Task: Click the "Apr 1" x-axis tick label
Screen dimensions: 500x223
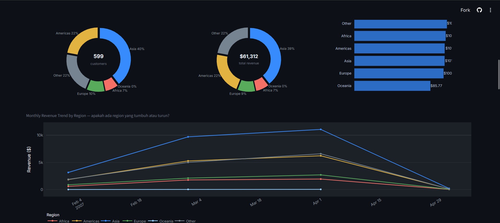Action: (x=317, y=202)
